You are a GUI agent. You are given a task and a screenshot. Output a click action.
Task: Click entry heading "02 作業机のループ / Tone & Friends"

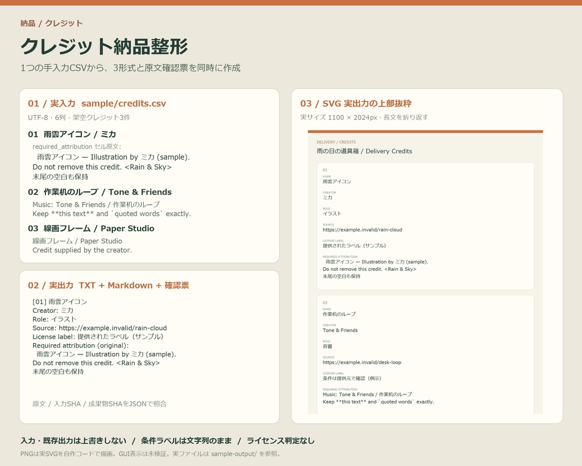100,192
